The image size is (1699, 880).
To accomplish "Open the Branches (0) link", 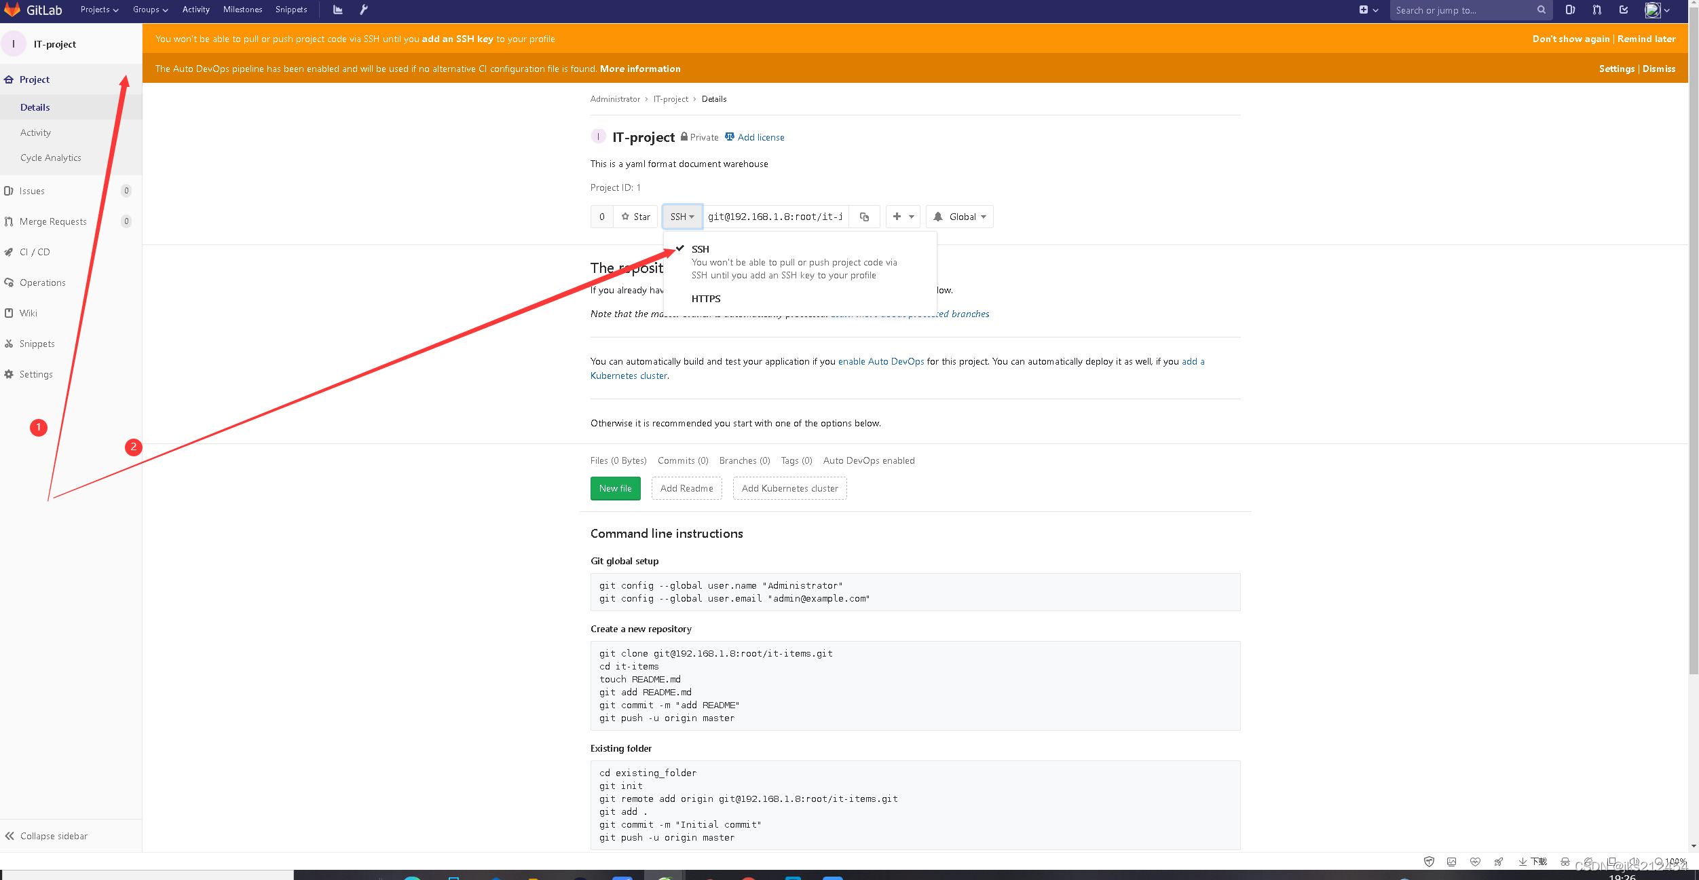I will [745, 460].
